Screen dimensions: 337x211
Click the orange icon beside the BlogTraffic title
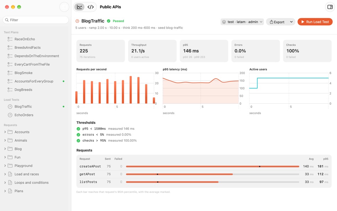(x=77, y=21)
